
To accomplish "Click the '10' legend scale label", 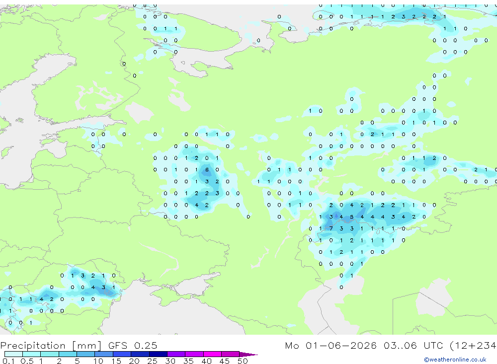I will tap(98, 361).
